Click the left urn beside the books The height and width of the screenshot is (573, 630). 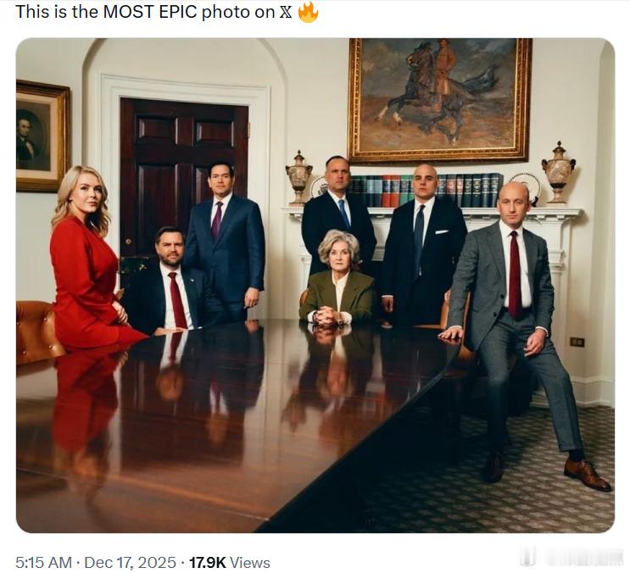point(299,178)
